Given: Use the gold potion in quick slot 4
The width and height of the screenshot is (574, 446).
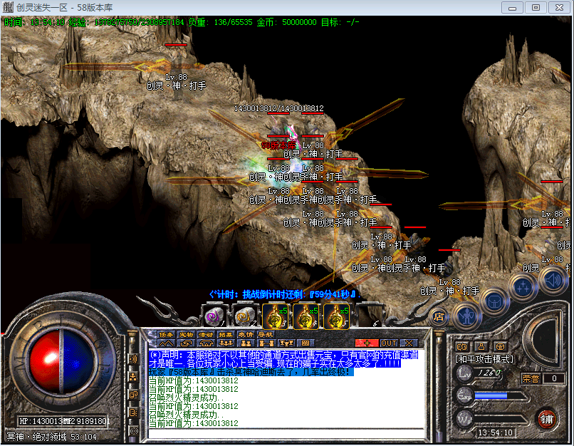Looking at the screenshot, I should point(307,316).
